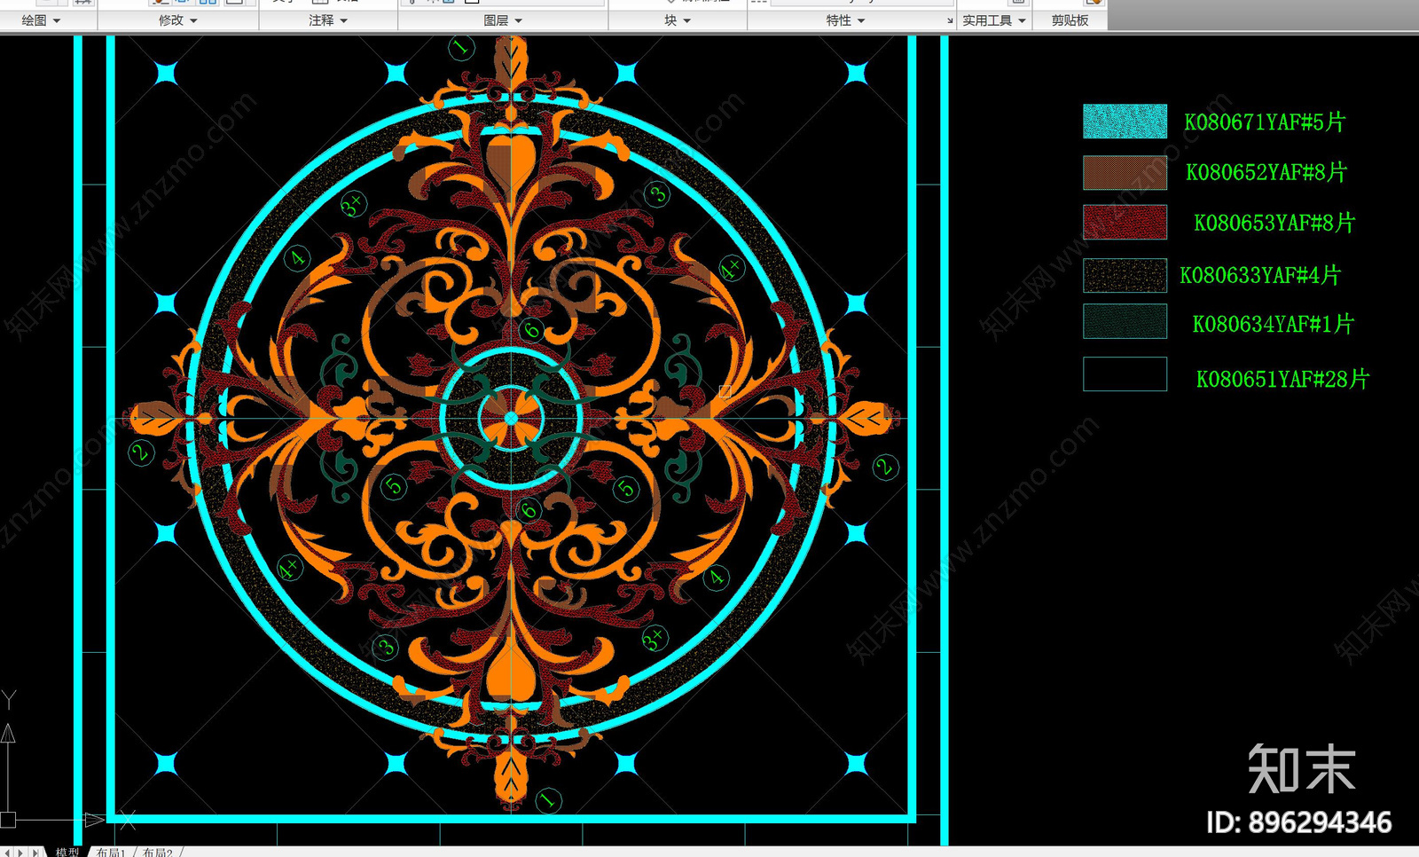Click the text K080633YAF#4片

coord(1260,276)
